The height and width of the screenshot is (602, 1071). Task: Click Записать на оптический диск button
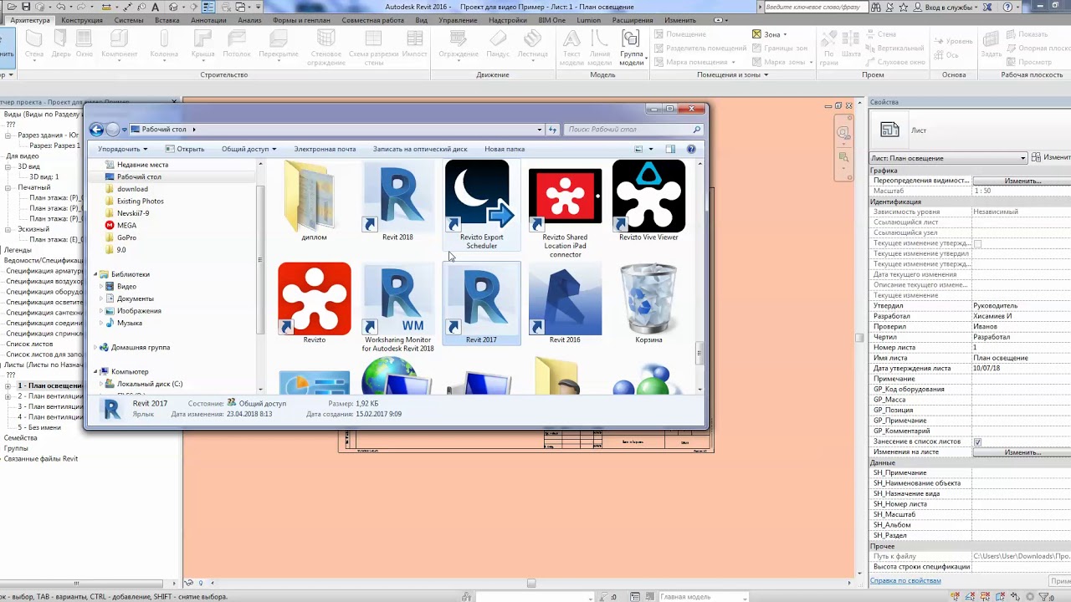[x=420, y=149]
